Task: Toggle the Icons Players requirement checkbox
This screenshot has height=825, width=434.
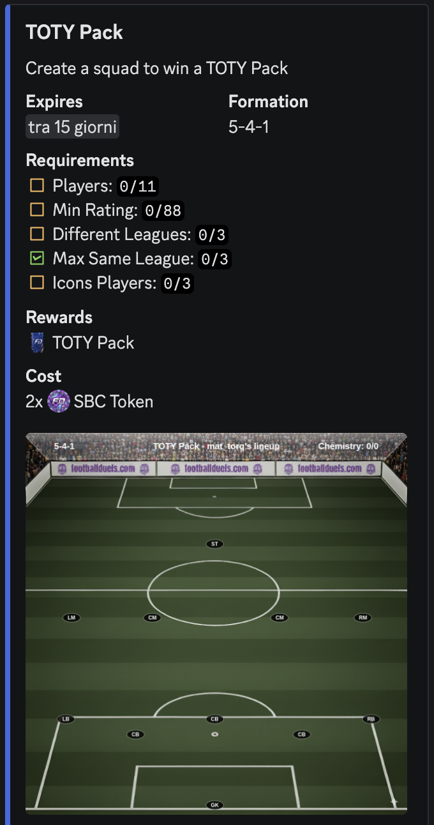Action: (x=36, y=282)
